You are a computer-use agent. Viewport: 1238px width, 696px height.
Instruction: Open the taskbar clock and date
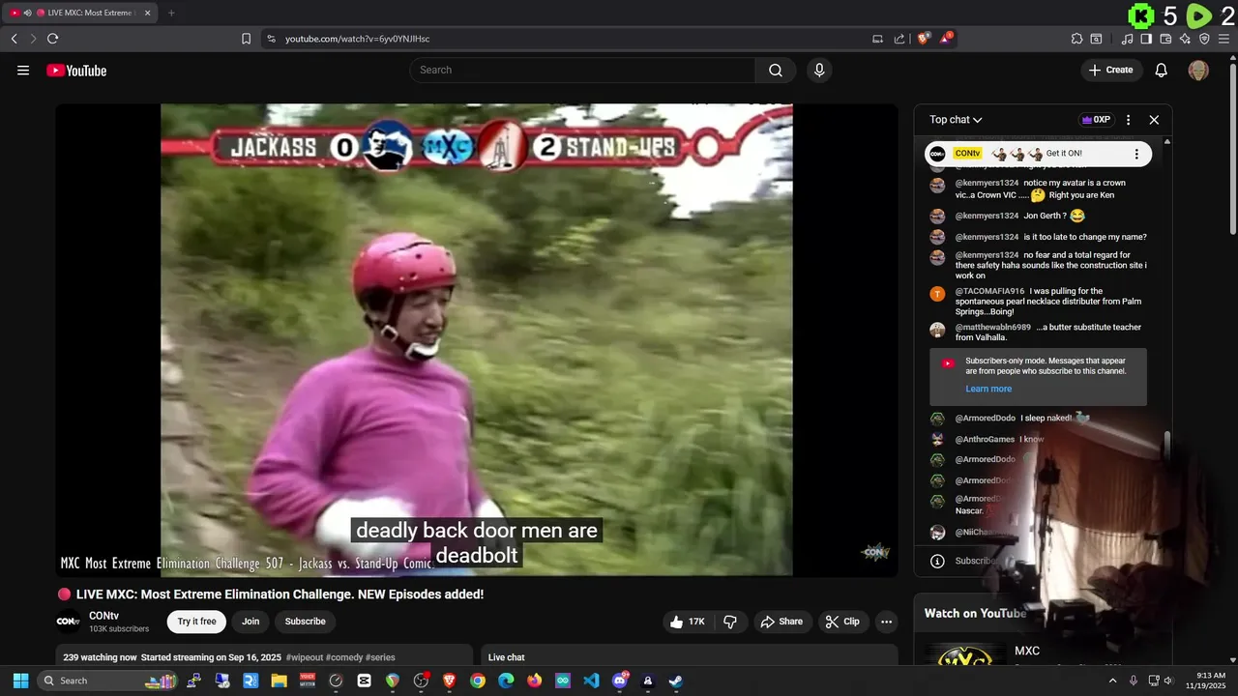point(1210,681)
